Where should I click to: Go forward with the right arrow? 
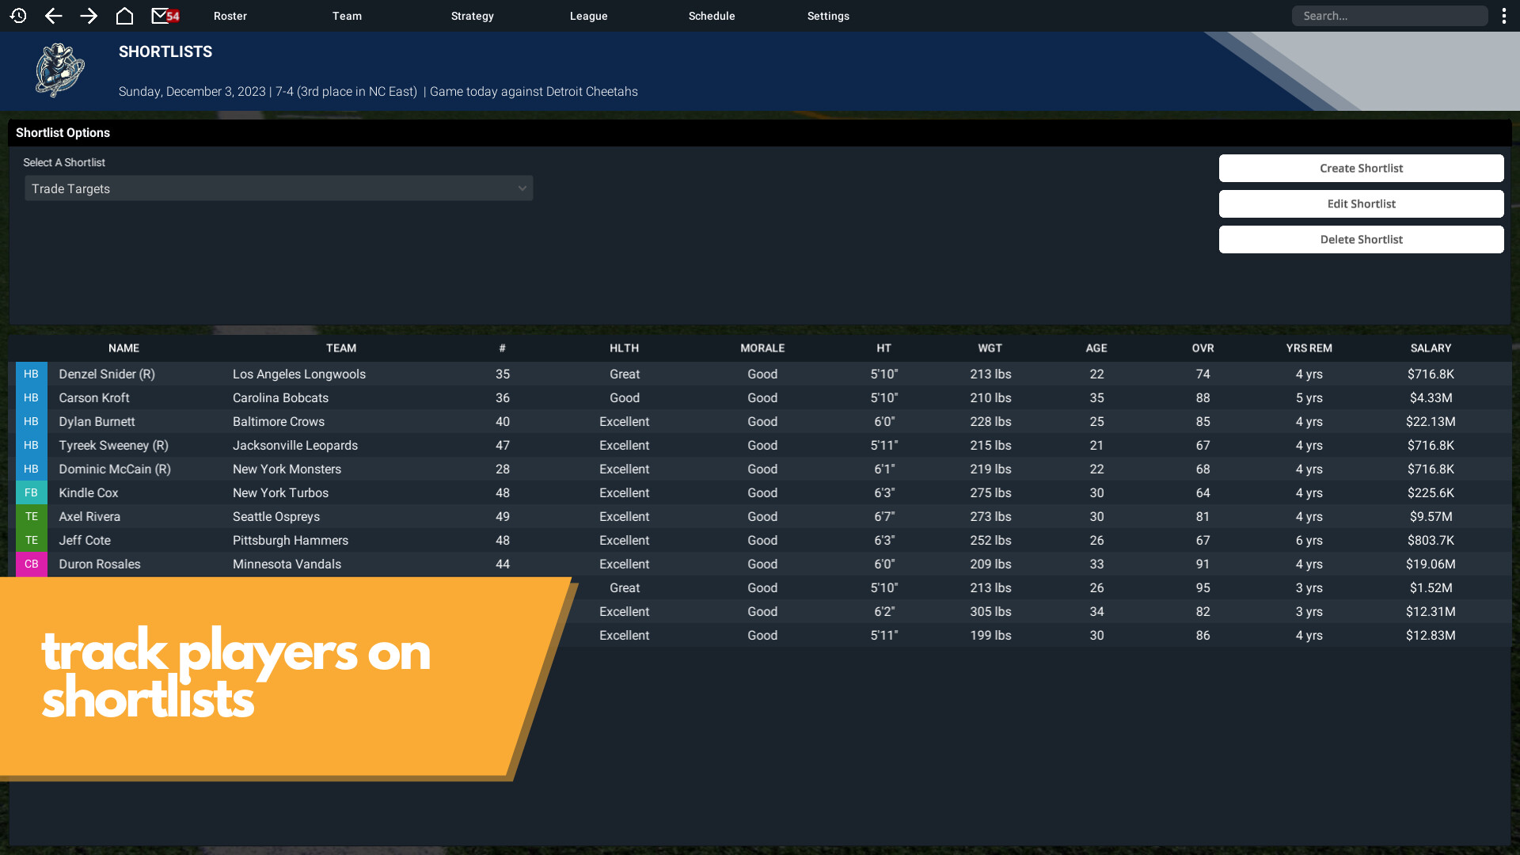89,16
